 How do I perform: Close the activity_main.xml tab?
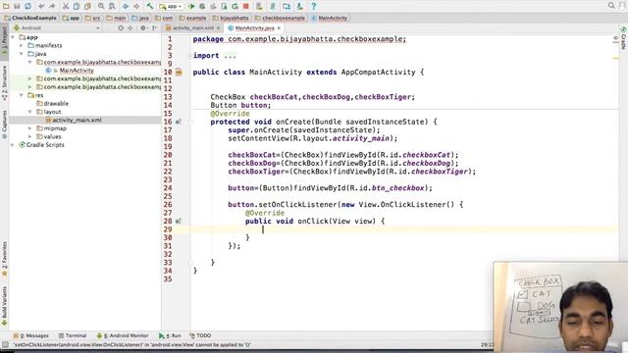click(218, 28)
